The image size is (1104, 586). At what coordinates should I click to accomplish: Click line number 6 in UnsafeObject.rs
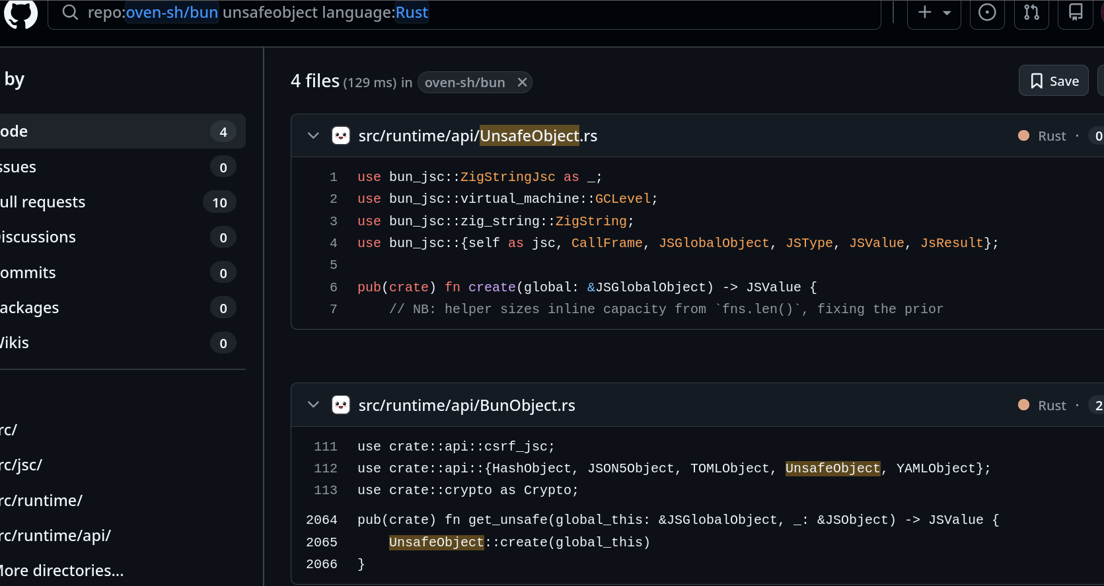[333, 287]
